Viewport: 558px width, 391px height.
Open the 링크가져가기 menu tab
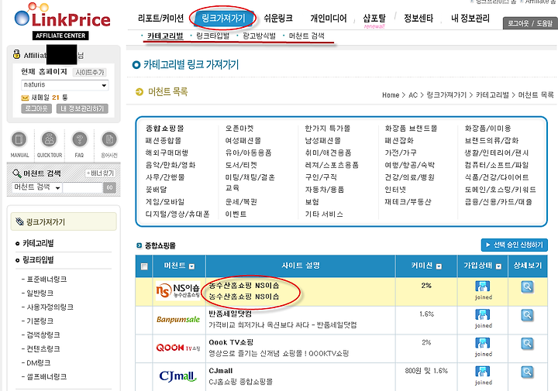pos(223,18)
